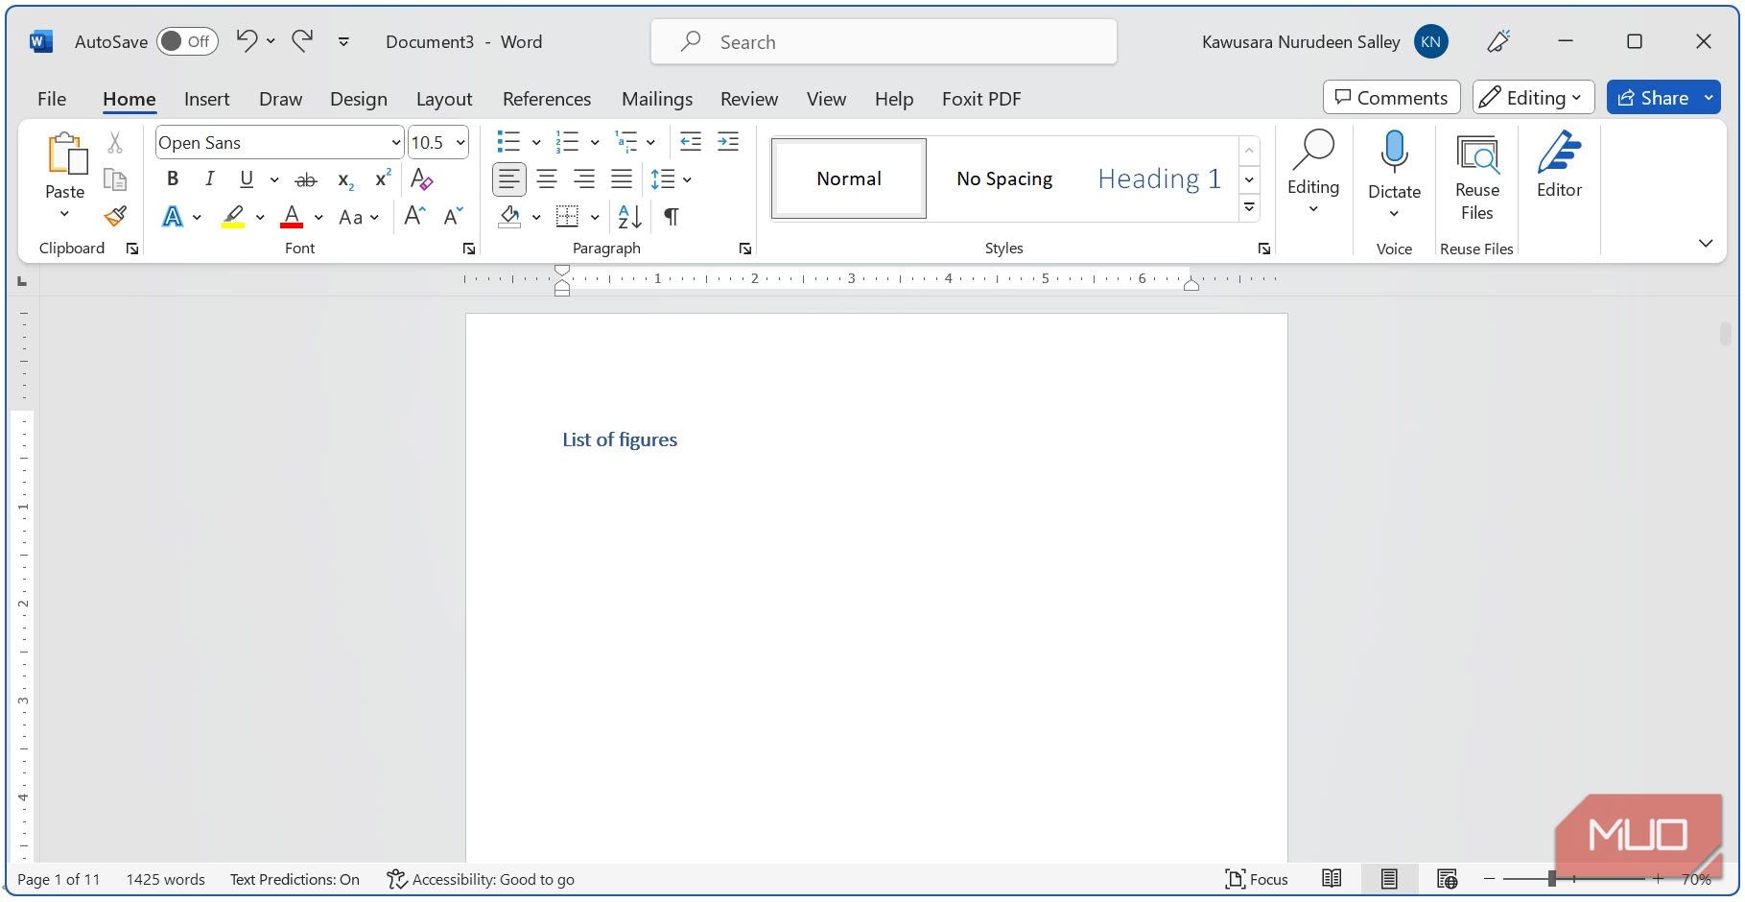The width and height of the screenshot is (1745, 902).
Task: Sort the selection alphabetically
Action: (x=629, y=217)
